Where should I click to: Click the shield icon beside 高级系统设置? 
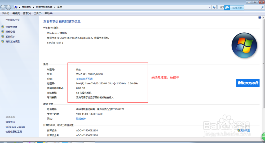coord(3,41)
